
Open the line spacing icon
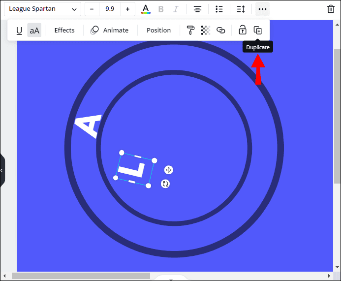[x=241, y=9]
